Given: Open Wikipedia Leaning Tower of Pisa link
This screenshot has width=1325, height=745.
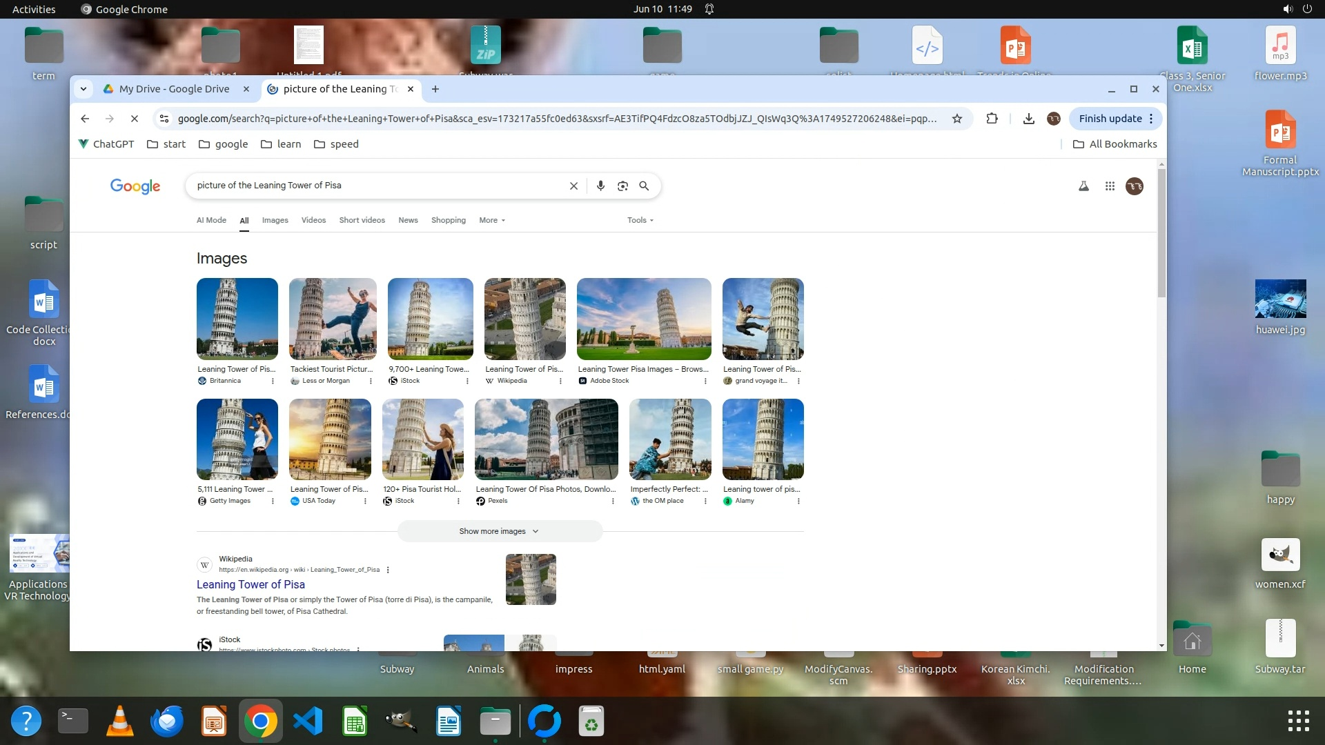Looking at the screenshot, I should coord(251,584).
